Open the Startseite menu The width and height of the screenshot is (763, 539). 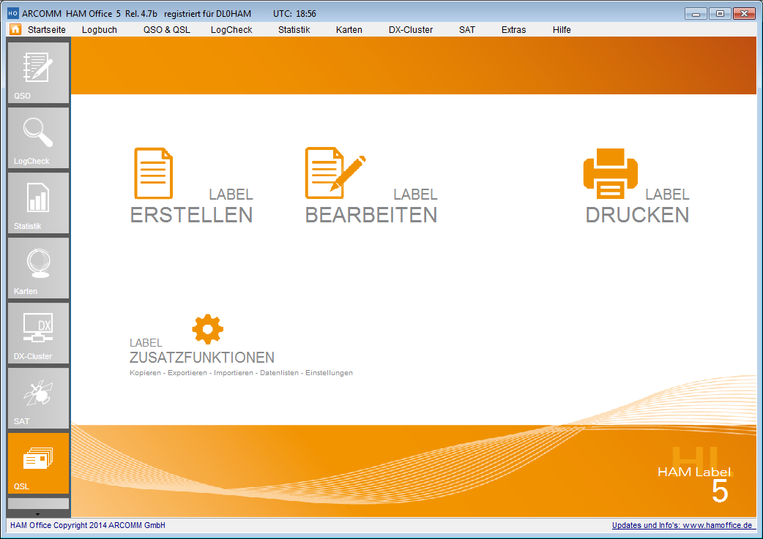point(47,30)
